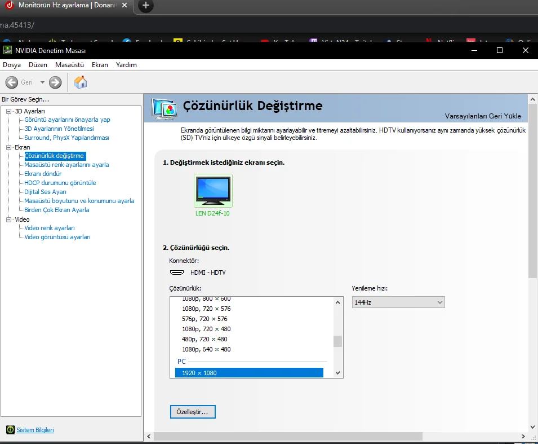Click the resolution list scrollbar thumb
Viewport: 538px width, 444px height.
tap(337, 341)
